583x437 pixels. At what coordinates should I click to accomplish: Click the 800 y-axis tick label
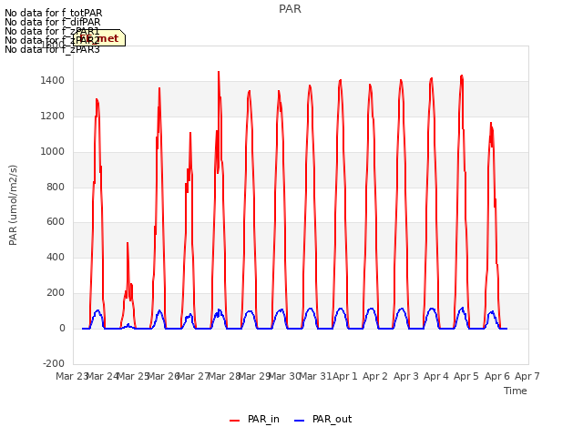tap(56, 187)
